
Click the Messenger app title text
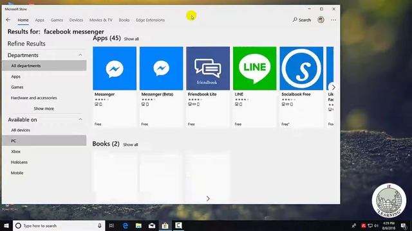(x=104, y=94)
